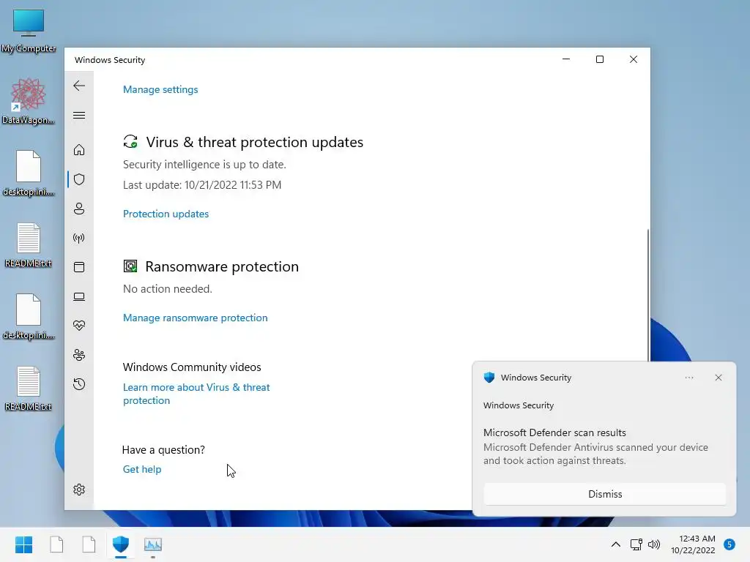Open the clock showing 12:43 AM
This screenshot has height=562, width=750.
point(693,544)
